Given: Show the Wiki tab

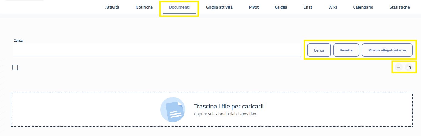Looking at the screenshot, I should 332,7.
